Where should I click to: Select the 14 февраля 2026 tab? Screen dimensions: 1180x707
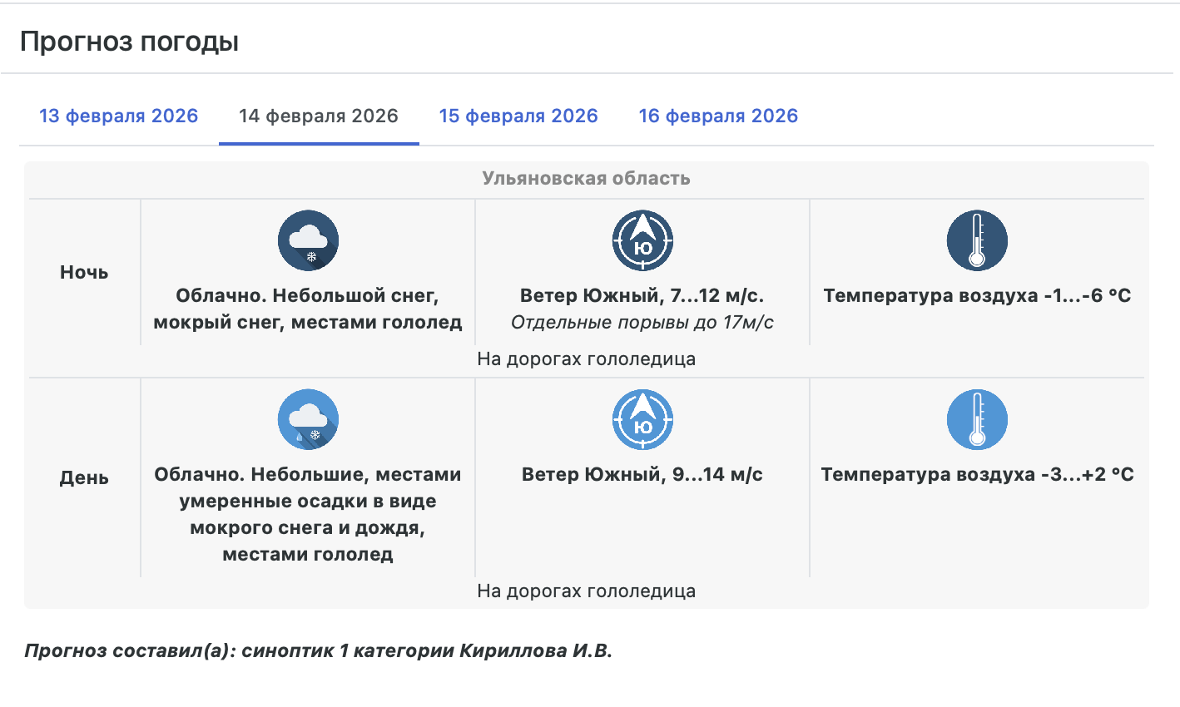(319, 116)
